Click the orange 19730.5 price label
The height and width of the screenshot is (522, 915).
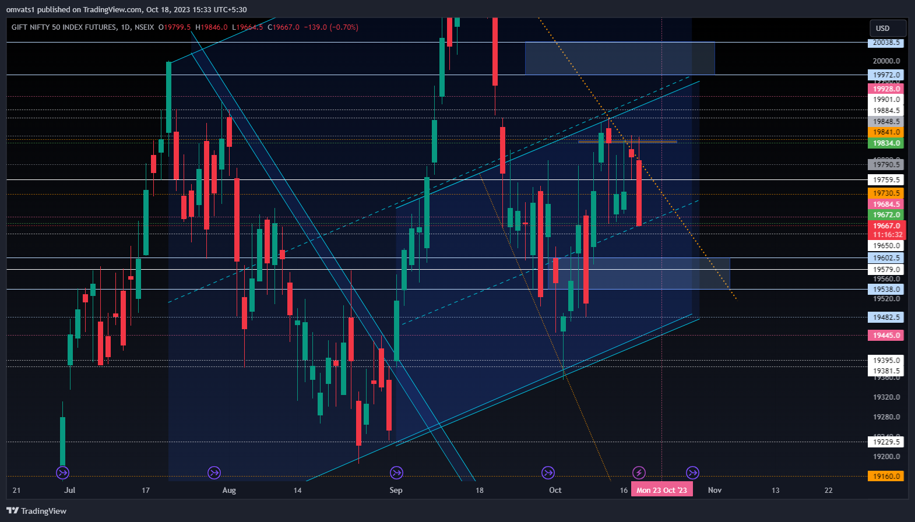(x=886, y=193)
